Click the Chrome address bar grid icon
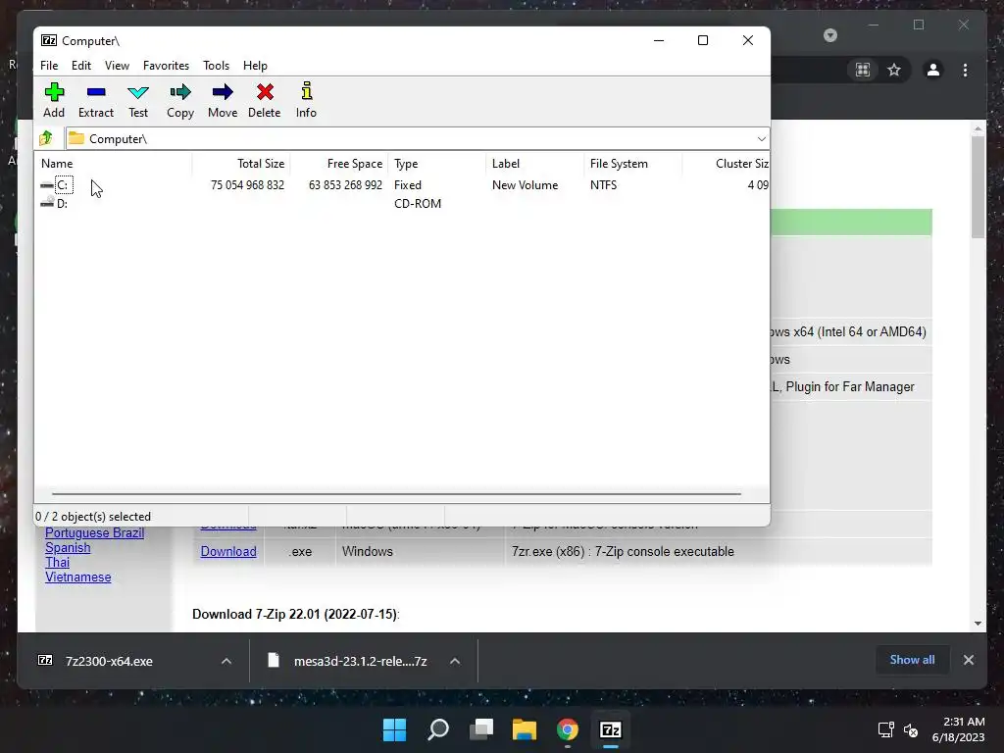 pyautogui.click(x=863, y=70)
